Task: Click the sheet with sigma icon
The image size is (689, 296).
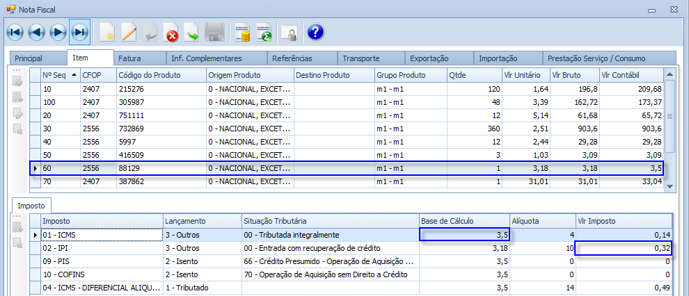Action: pos(264,32)
